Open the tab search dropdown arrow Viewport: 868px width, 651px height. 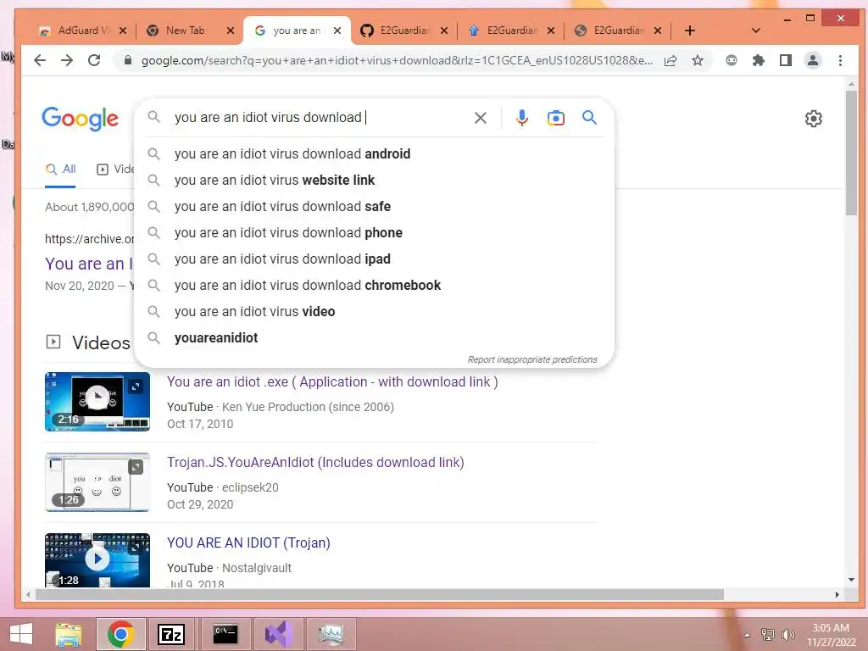[x=755, y=31]
